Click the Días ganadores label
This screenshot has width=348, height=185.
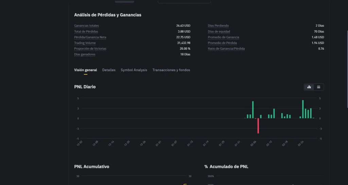click(x=85, y=54)
